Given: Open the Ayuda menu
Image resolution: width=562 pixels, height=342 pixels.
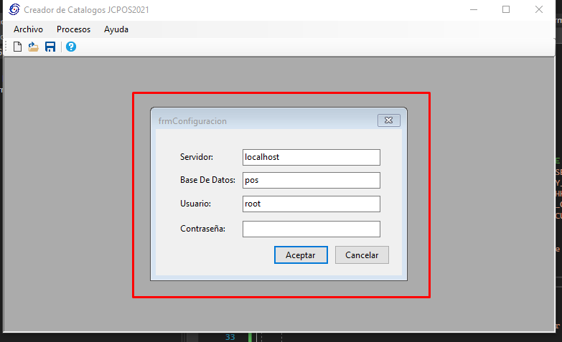Looking at the screenshot, I should [116, 29].
